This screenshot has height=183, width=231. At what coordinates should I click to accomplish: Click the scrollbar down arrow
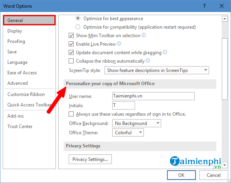point(224,165)
